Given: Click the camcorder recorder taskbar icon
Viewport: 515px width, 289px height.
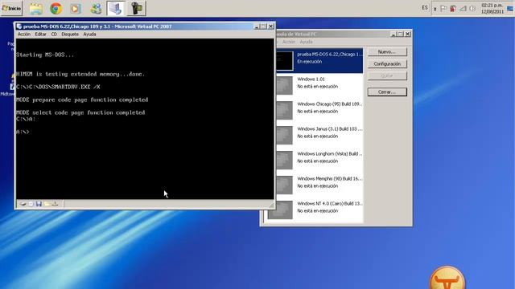Looking at the screenshot, I should point(136,8).
